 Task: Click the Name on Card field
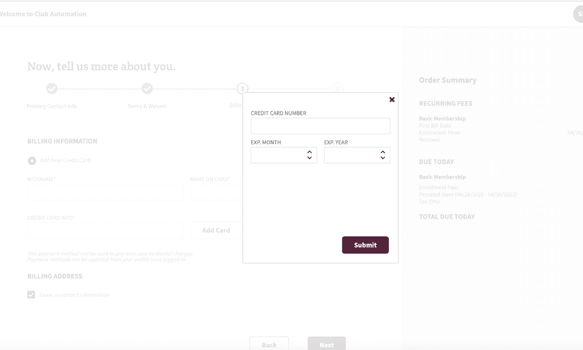point(216,192)
